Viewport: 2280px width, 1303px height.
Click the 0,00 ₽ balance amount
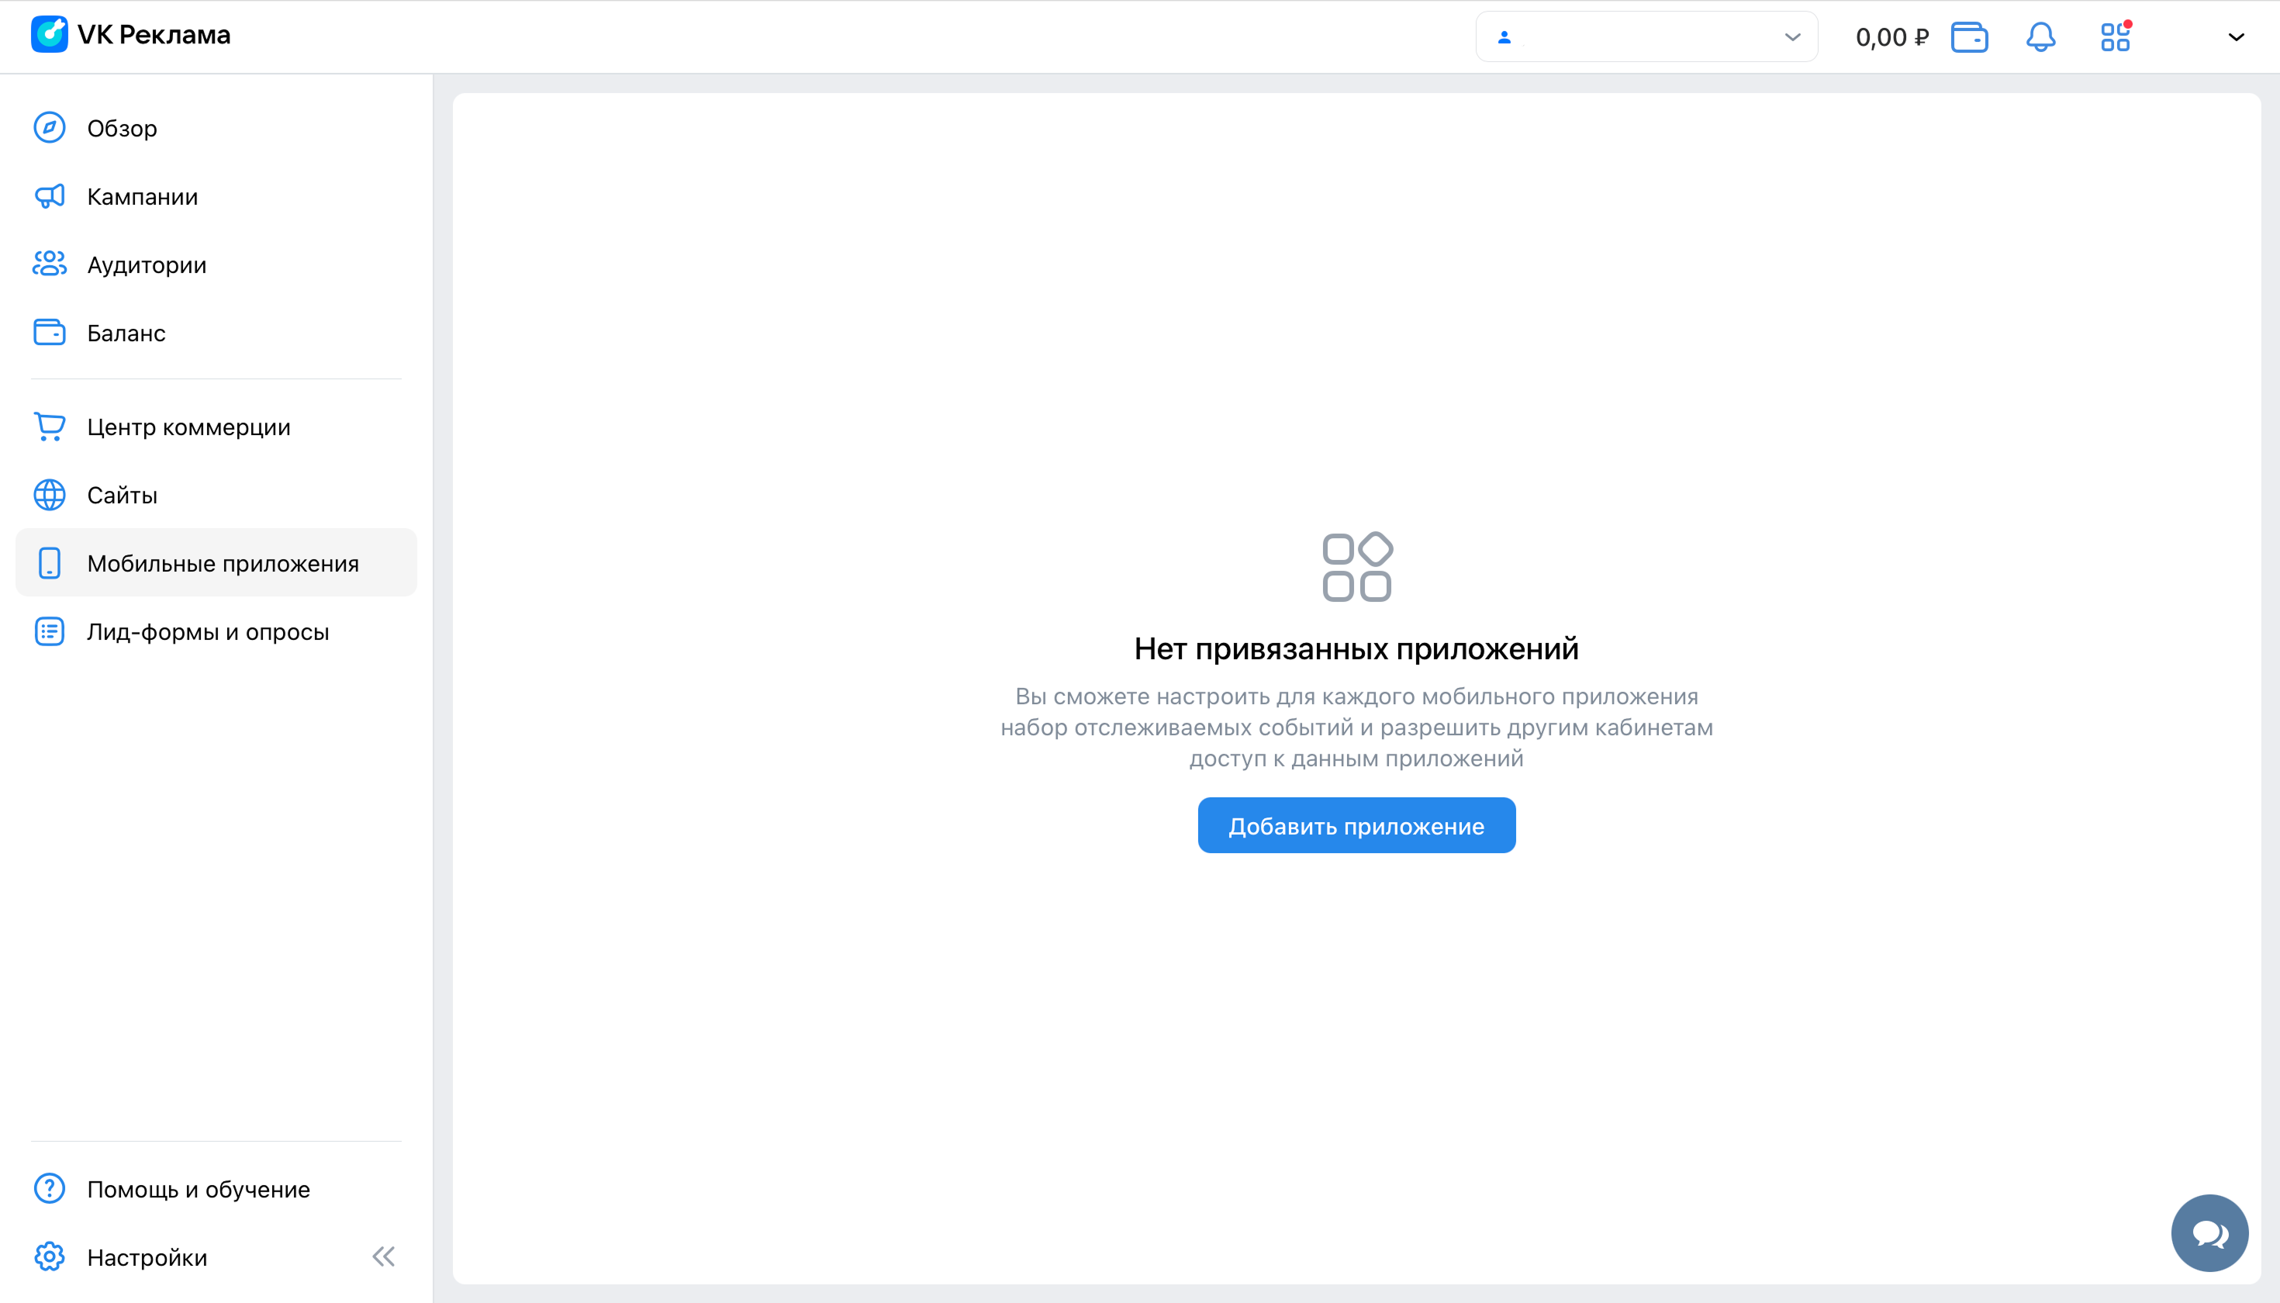[x=1891, y=37]
